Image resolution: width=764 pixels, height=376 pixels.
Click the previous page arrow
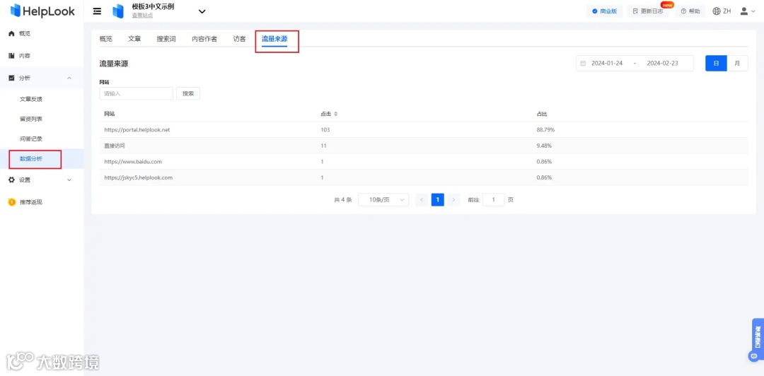pyautogui.click(x=422, y=200)
